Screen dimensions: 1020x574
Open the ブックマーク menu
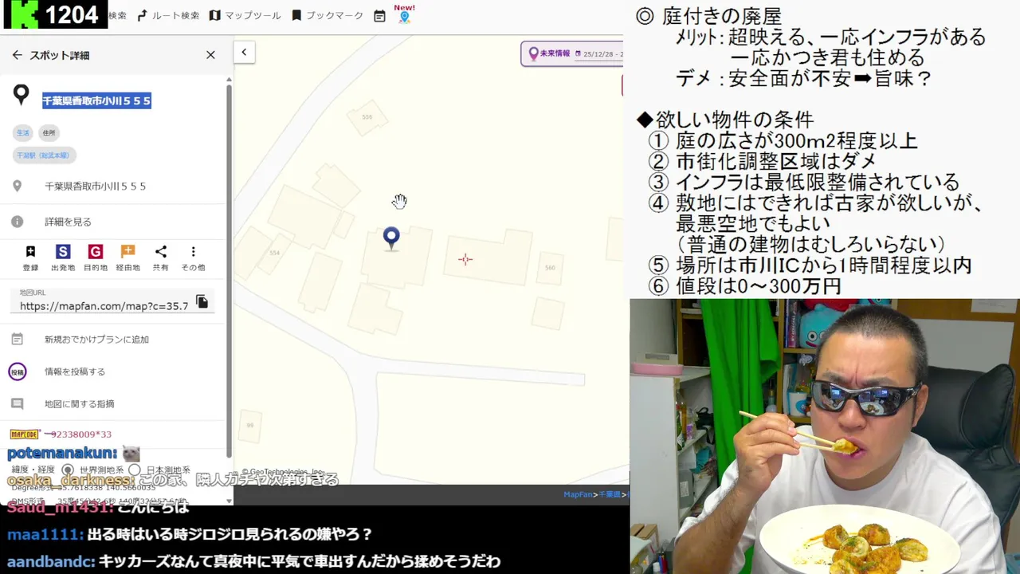[327, 15]
